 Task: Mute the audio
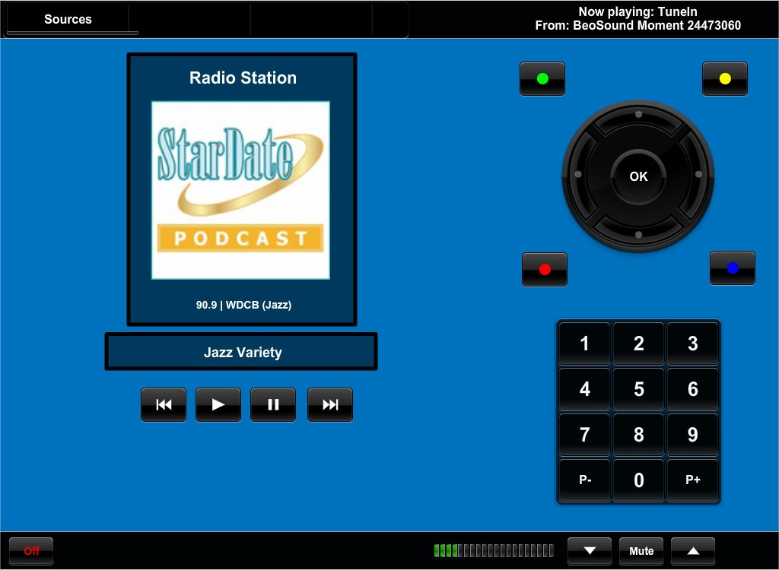[641, 551]
